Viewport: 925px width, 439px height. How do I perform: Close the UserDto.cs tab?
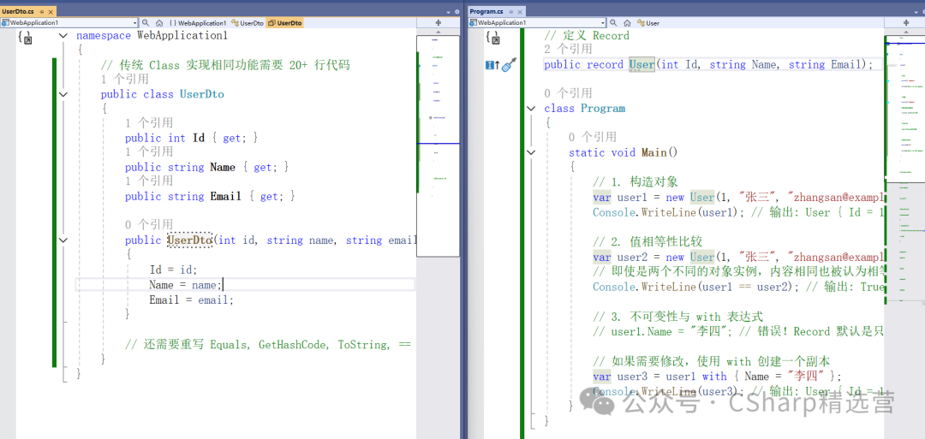(x=51, y=11)
